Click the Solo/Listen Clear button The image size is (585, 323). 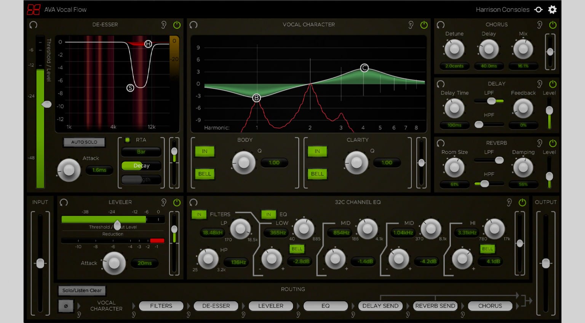coord(82,290)
